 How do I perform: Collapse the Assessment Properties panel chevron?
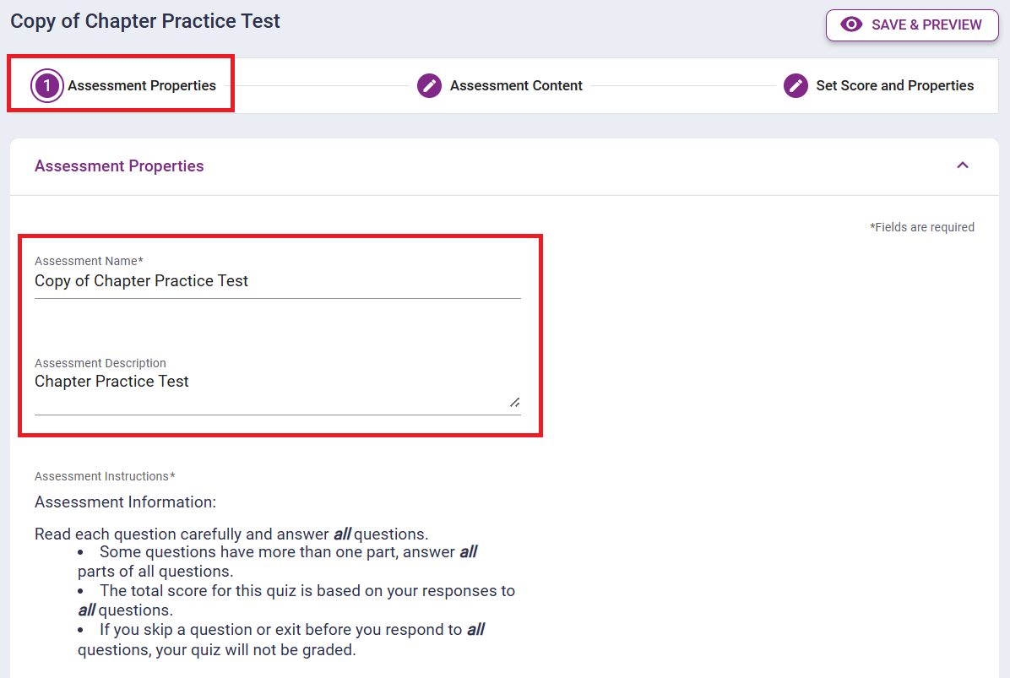pos(962,165)
